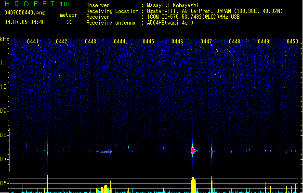
Task: Click the meteor count value 22
Action: coord(70,22)
